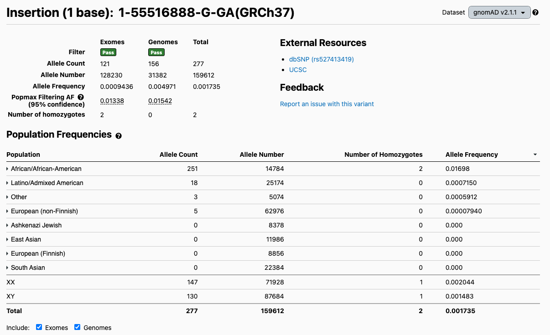The width and height of the screenshot is (550, 335).
Task: Click exomes popmax value 0.01338
Action: tap(112, 101)
